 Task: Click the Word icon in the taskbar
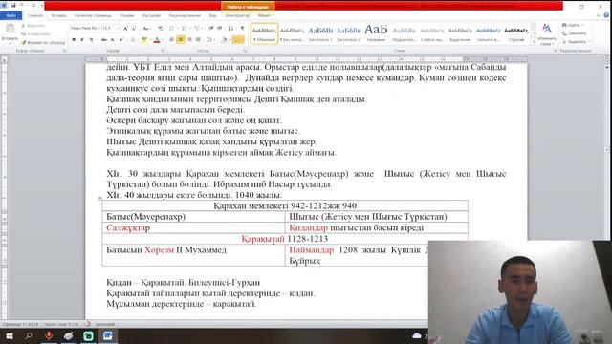click(108, 335)
